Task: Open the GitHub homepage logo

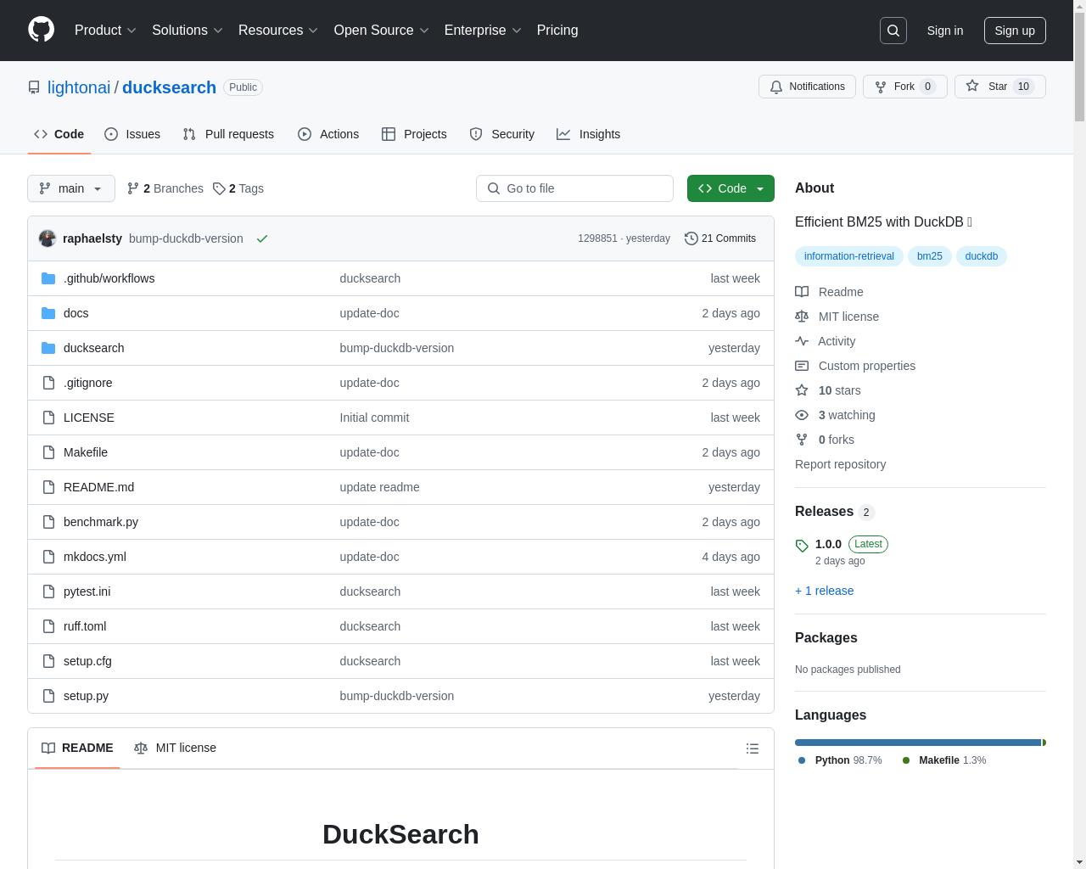Action: tap(41, 30)
